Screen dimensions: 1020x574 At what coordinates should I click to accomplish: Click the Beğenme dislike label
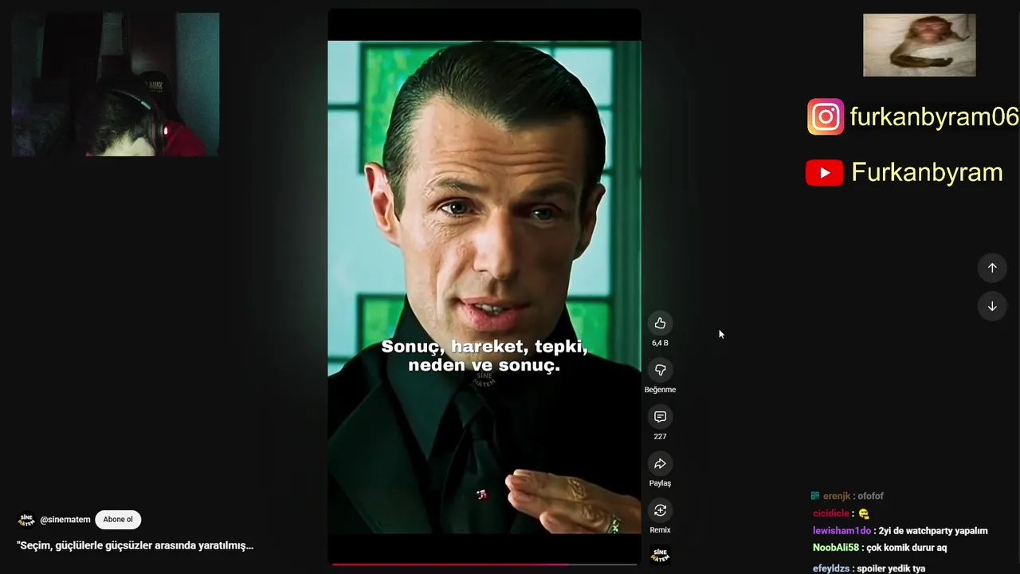[x=660, y=390]
